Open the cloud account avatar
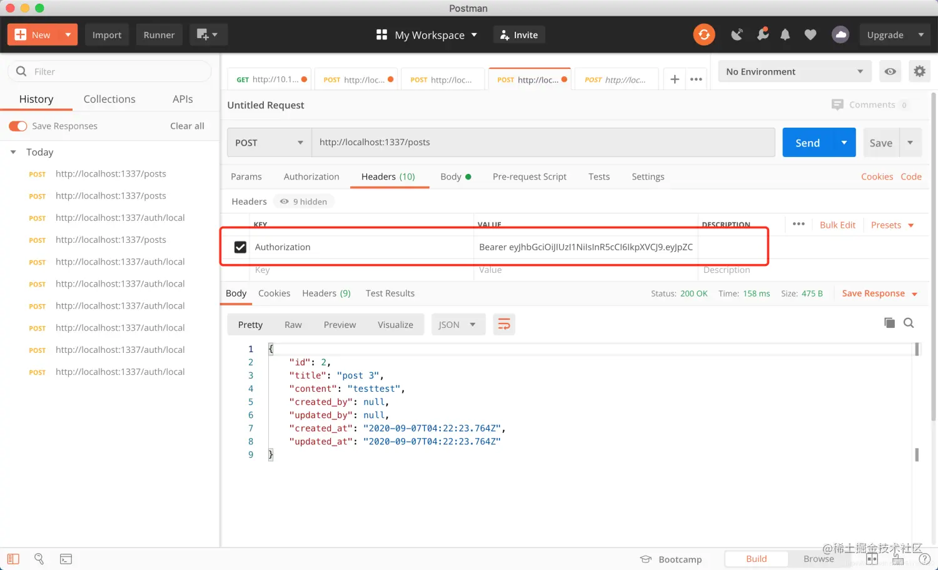The image size is (938, 570). click(x=840, y=35)
